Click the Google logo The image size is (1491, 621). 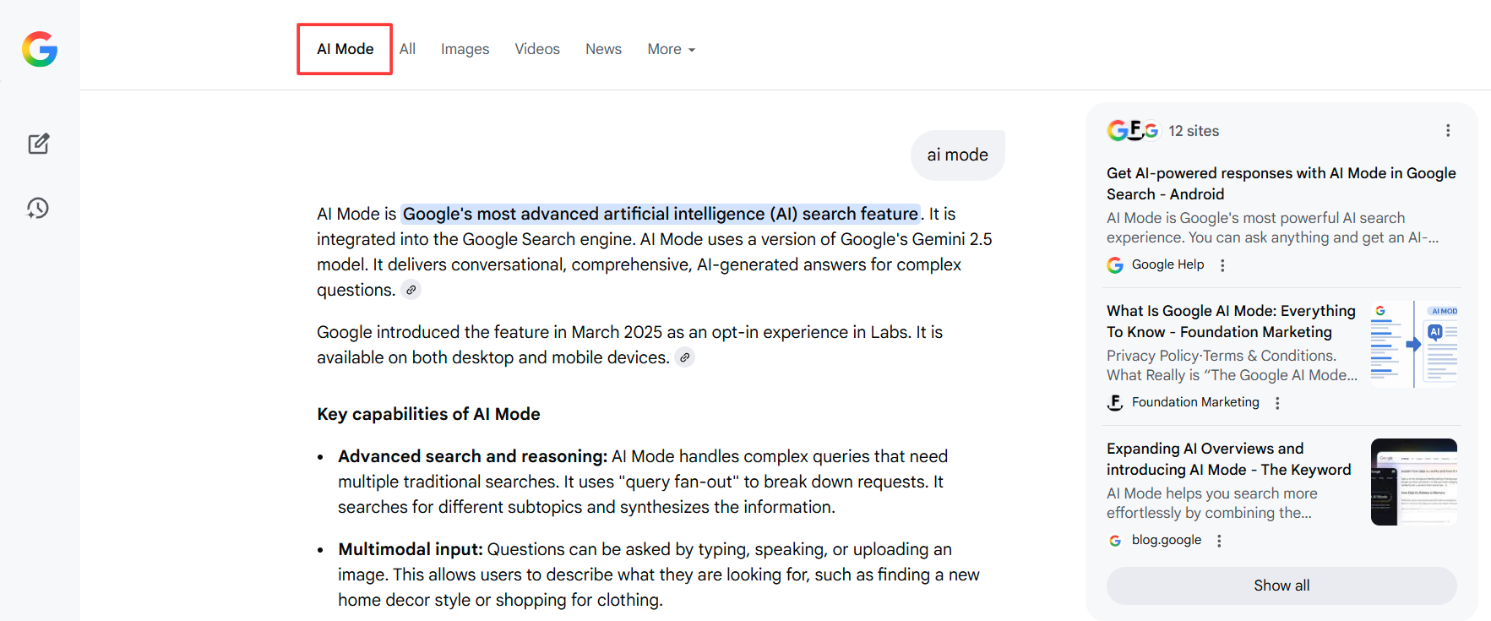point(39,49)
